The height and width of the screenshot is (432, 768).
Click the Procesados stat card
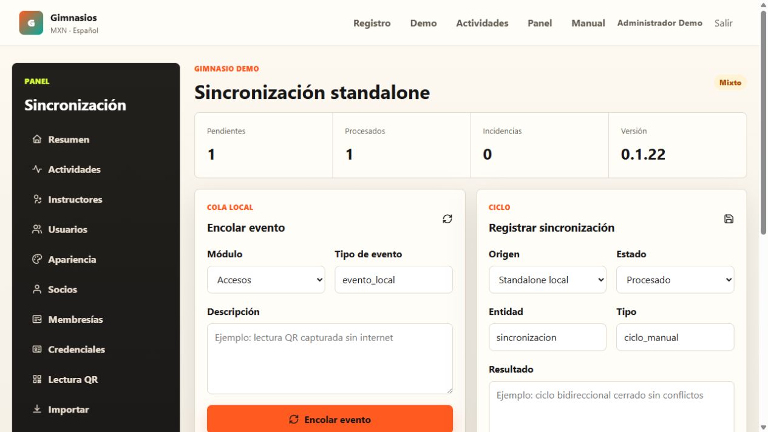click(x=401, y=145)
